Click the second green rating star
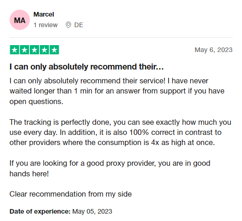242x221 pixels. tap(24, 50)
